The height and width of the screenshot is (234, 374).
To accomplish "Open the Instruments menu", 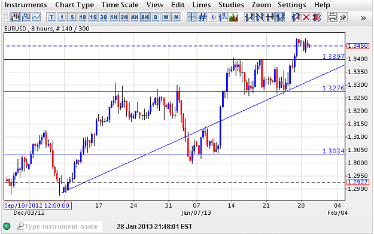I will [26, 5].
